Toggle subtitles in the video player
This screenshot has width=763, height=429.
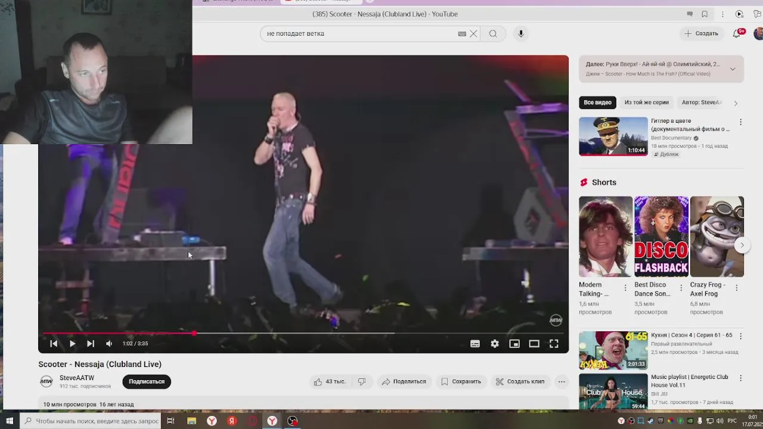(475, 344)
